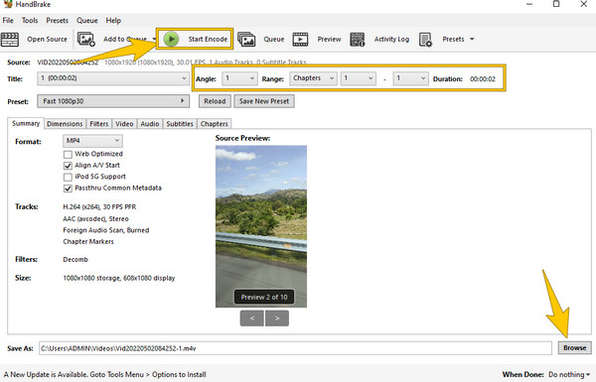
Task: Open the start chapter dropdown
Action: (x=359, y=78)
